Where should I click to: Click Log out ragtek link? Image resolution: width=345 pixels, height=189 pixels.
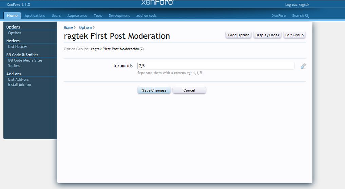(x=297, y=5)
